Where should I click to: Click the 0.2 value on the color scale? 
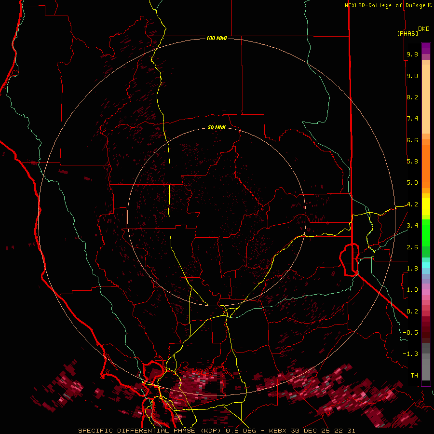click(412, 311)
